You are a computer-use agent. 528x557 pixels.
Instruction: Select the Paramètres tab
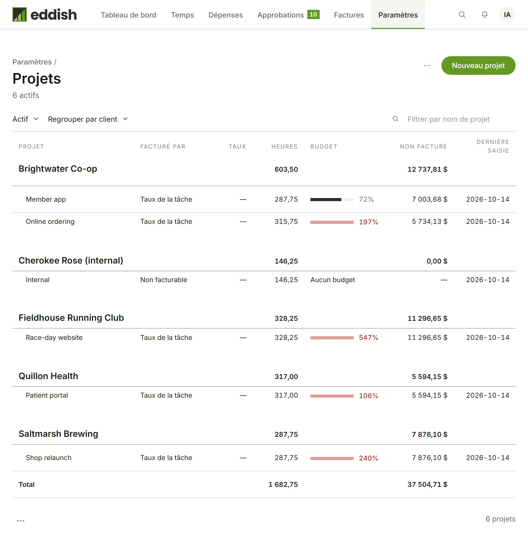398,15
